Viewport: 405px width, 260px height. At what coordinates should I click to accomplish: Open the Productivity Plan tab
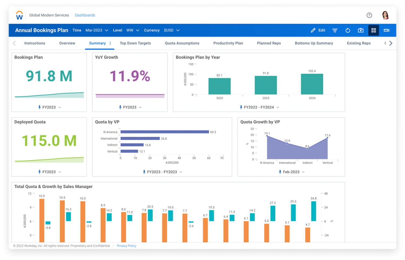coord(228,43)
